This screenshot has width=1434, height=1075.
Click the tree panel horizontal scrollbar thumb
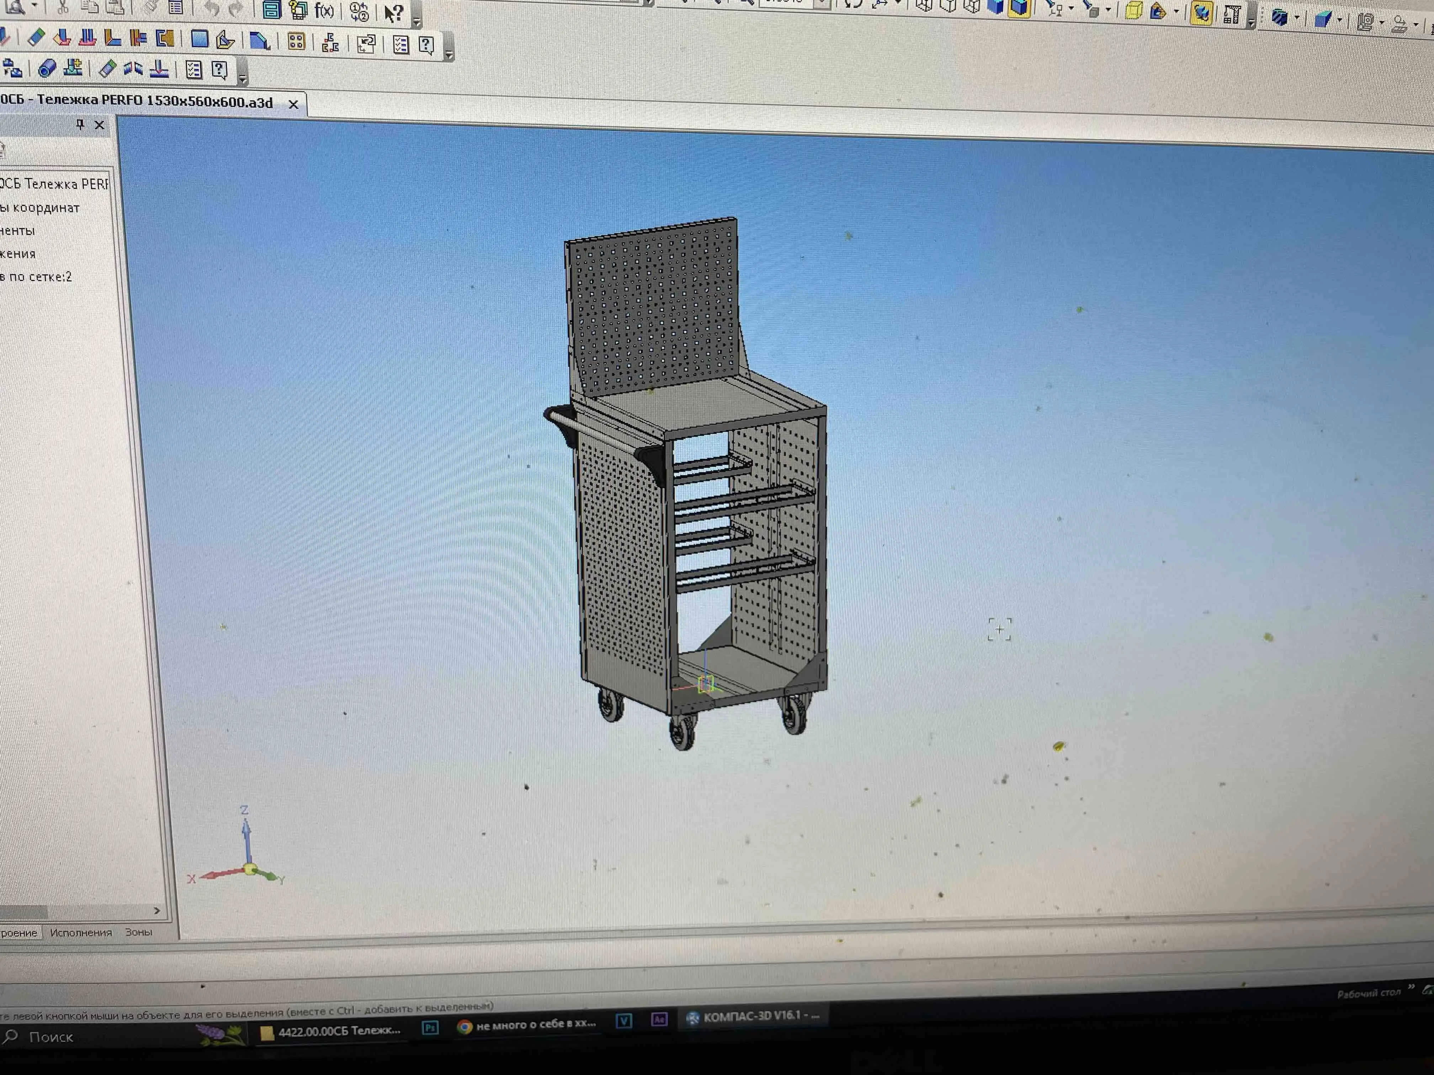(23, 912)
